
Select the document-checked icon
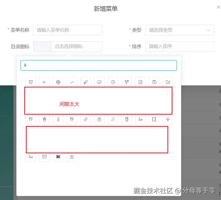coord(140,82)
